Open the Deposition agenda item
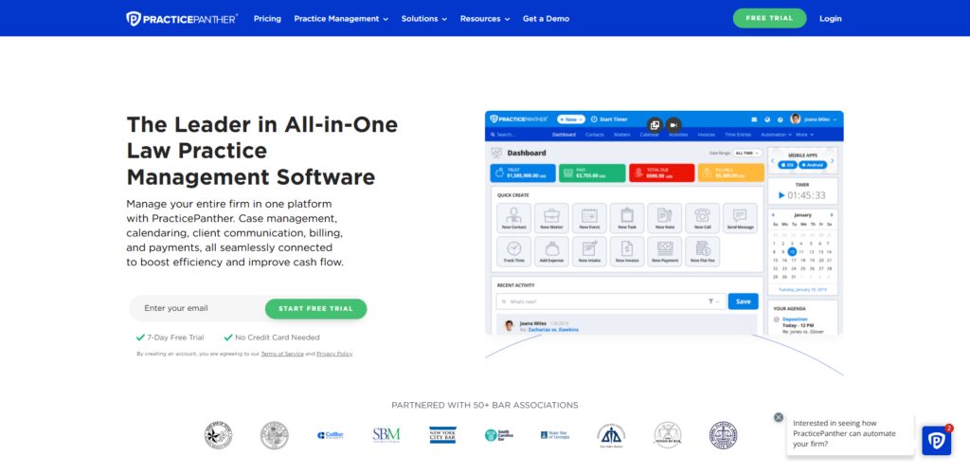The height and width of the screenshot is (474, 970). (x=795, y=319)
